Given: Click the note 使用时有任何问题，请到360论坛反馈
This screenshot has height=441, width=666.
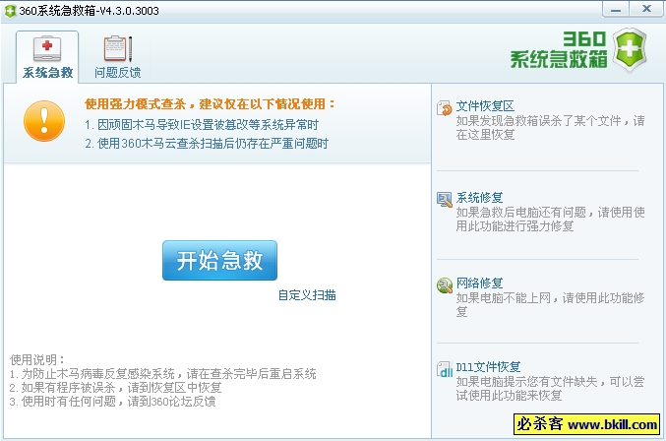Looking at the screenshot, I should coord(112,401).
